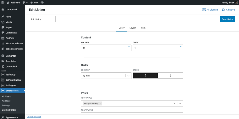
Task: Open the comments bubble in the admin bar
Action: point(25,3)
